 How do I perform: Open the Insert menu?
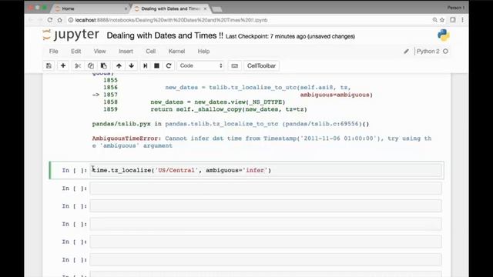(126, 52)
